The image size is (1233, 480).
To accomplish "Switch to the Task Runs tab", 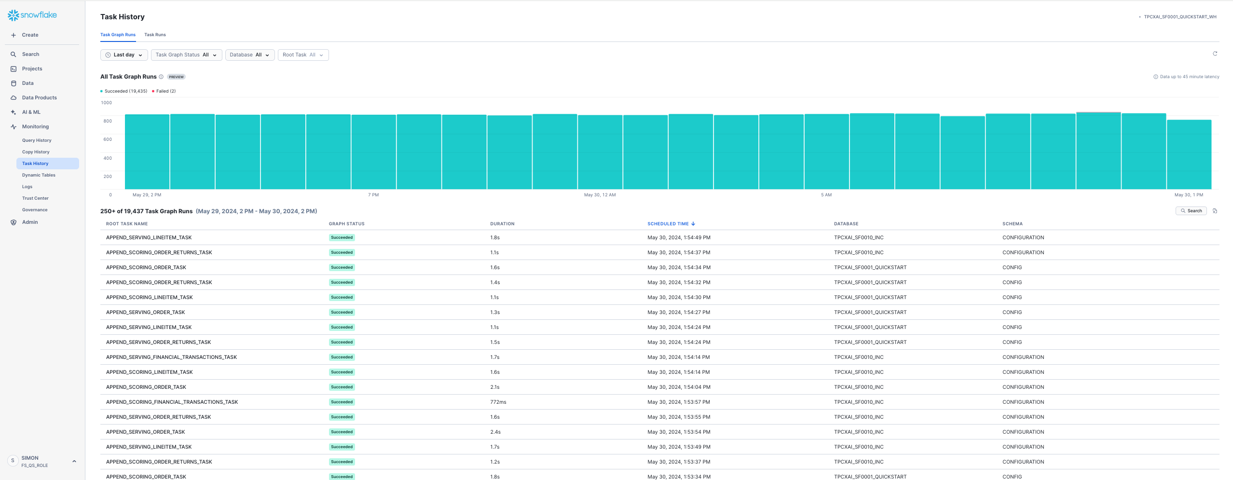I will (155, 35).
